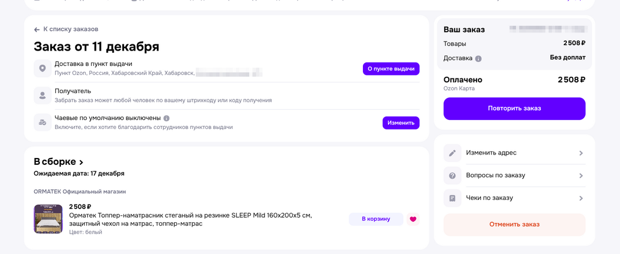
Task: Click the question mark icon for order questions
Action: click(452, 176)
